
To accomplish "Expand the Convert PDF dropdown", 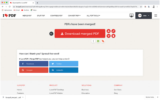I will pyautogui.click(x=74, y=15).
